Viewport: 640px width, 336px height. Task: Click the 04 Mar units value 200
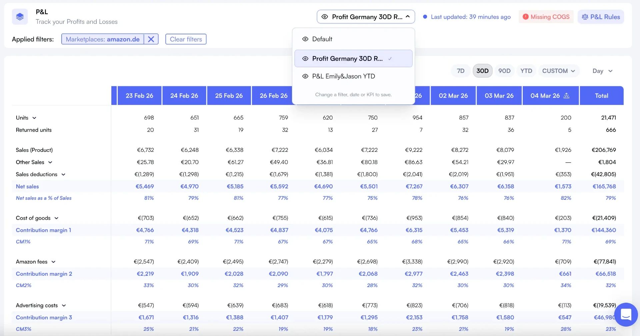pos(566,118)
